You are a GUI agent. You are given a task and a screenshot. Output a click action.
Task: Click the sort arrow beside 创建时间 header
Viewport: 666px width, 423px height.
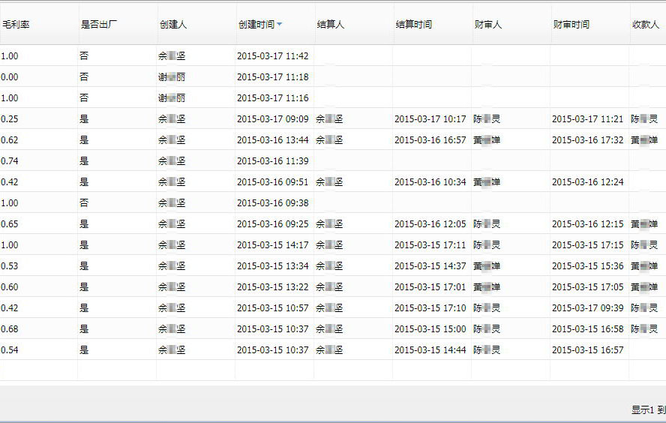click(280, 25)
